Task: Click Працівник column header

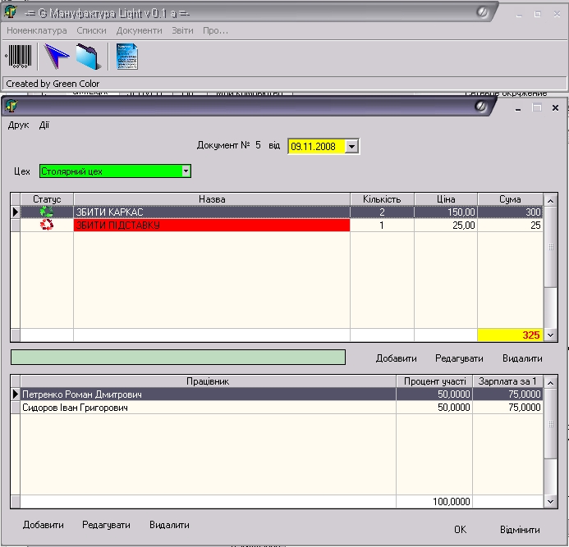Action: coord(208,381)
